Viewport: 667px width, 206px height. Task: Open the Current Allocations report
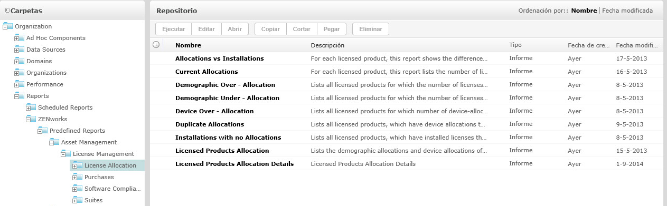pos(206,72)
